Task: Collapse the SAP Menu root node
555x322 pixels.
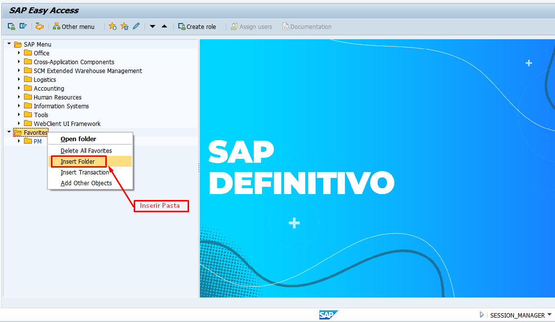Action: point(9,44)
